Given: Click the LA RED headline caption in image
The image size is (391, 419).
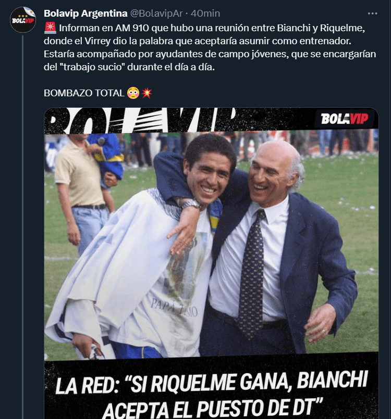Looking at the screenshot, I should (211, 393).
